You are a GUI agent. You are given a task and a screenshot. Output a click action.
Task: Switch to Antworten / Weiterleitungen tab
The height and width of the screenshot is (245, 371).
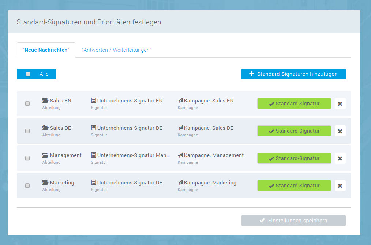116,50
